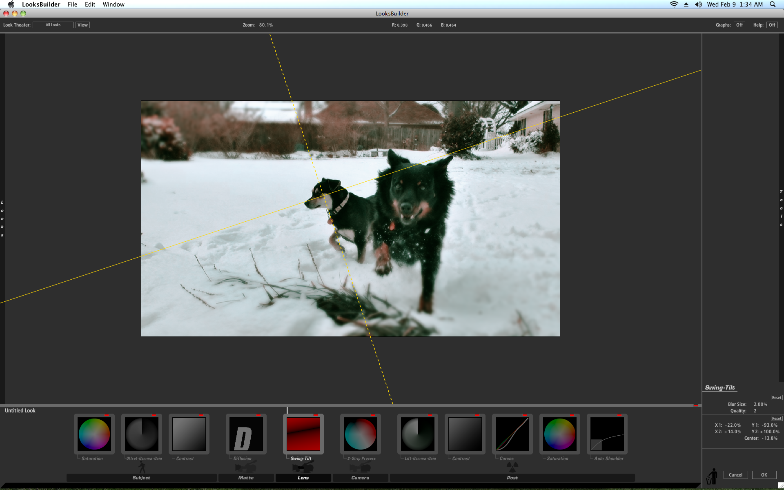
Task: Click the Y 1 value -93.0%
Action: [769, 425]
